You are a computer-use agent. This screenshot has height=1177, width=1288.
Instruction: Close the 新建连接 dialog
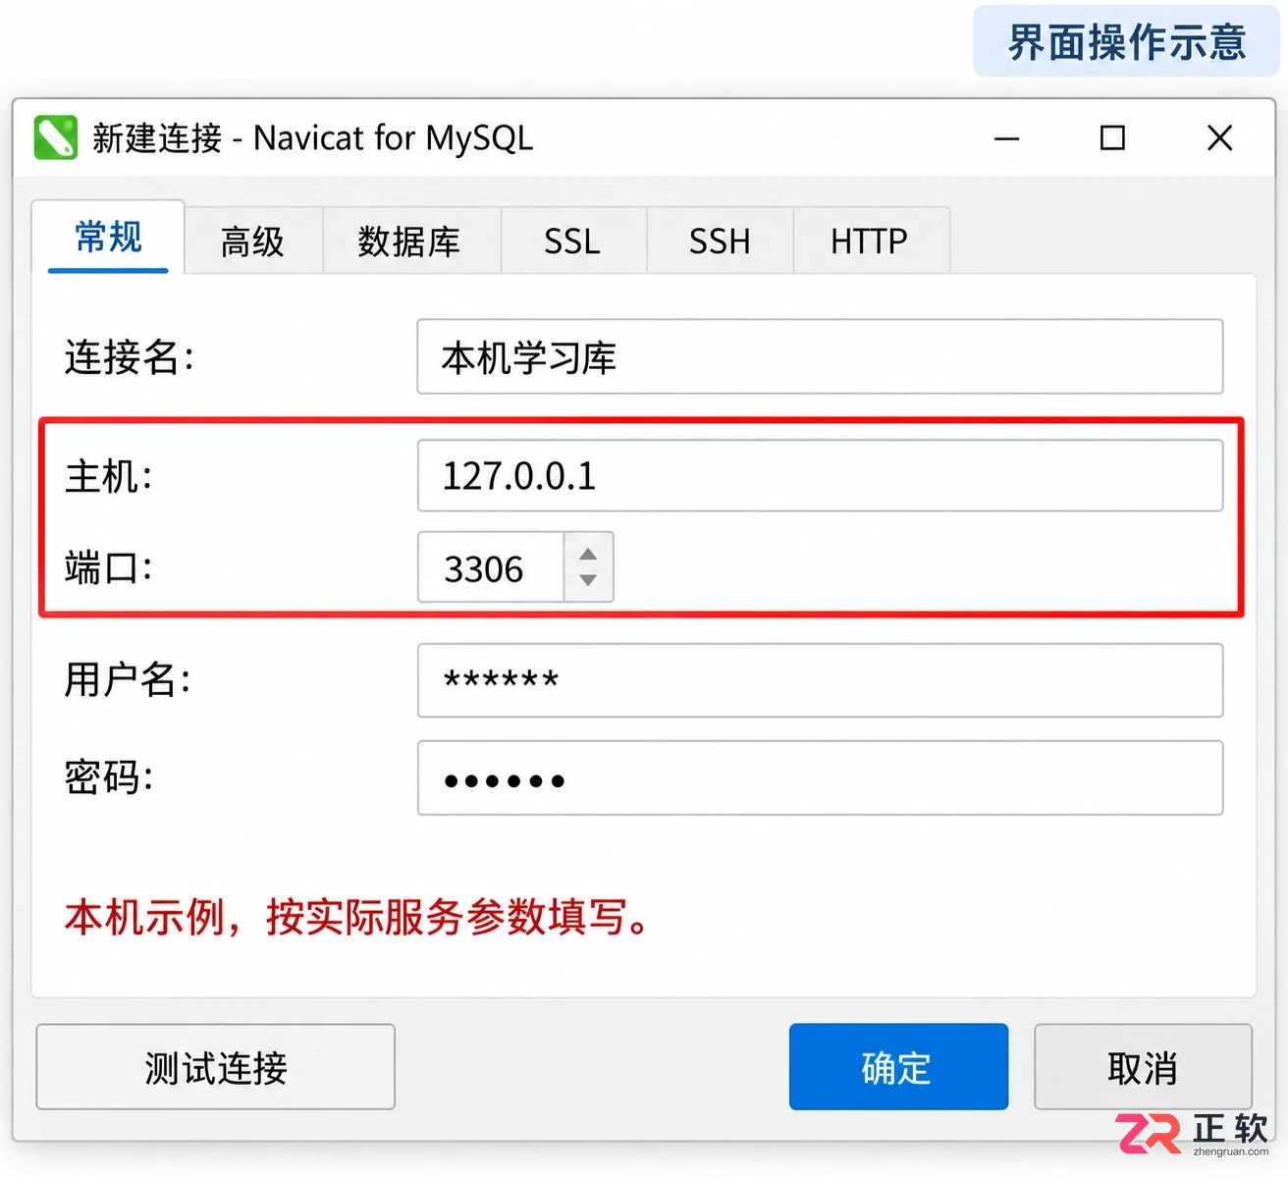[x=1219, y=138]
